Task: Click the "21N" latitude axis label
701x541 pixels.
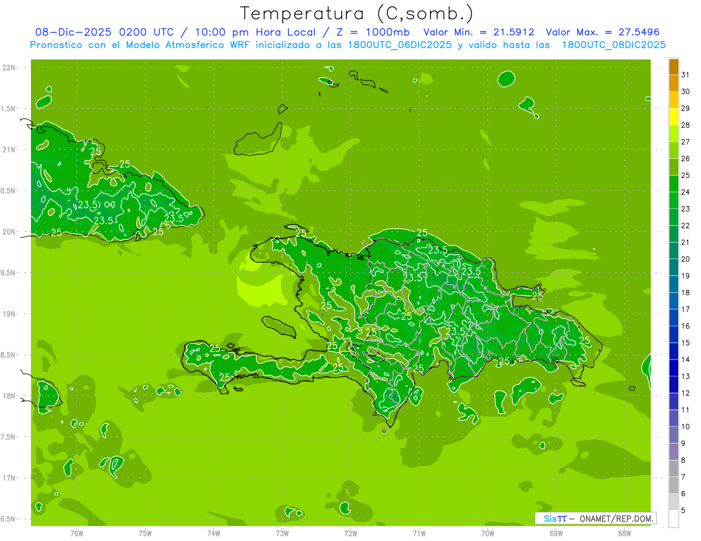Action: 9,150
